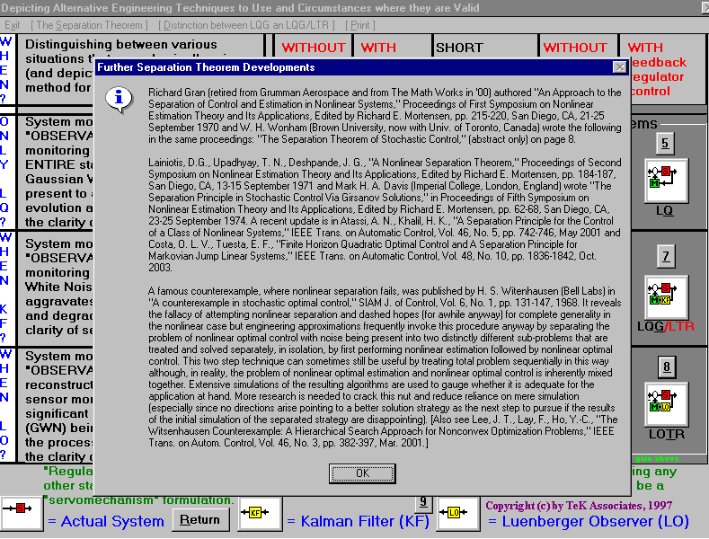Click the famous counterexample paragraph in dialog
709x539 pixels.
[385, 367]
